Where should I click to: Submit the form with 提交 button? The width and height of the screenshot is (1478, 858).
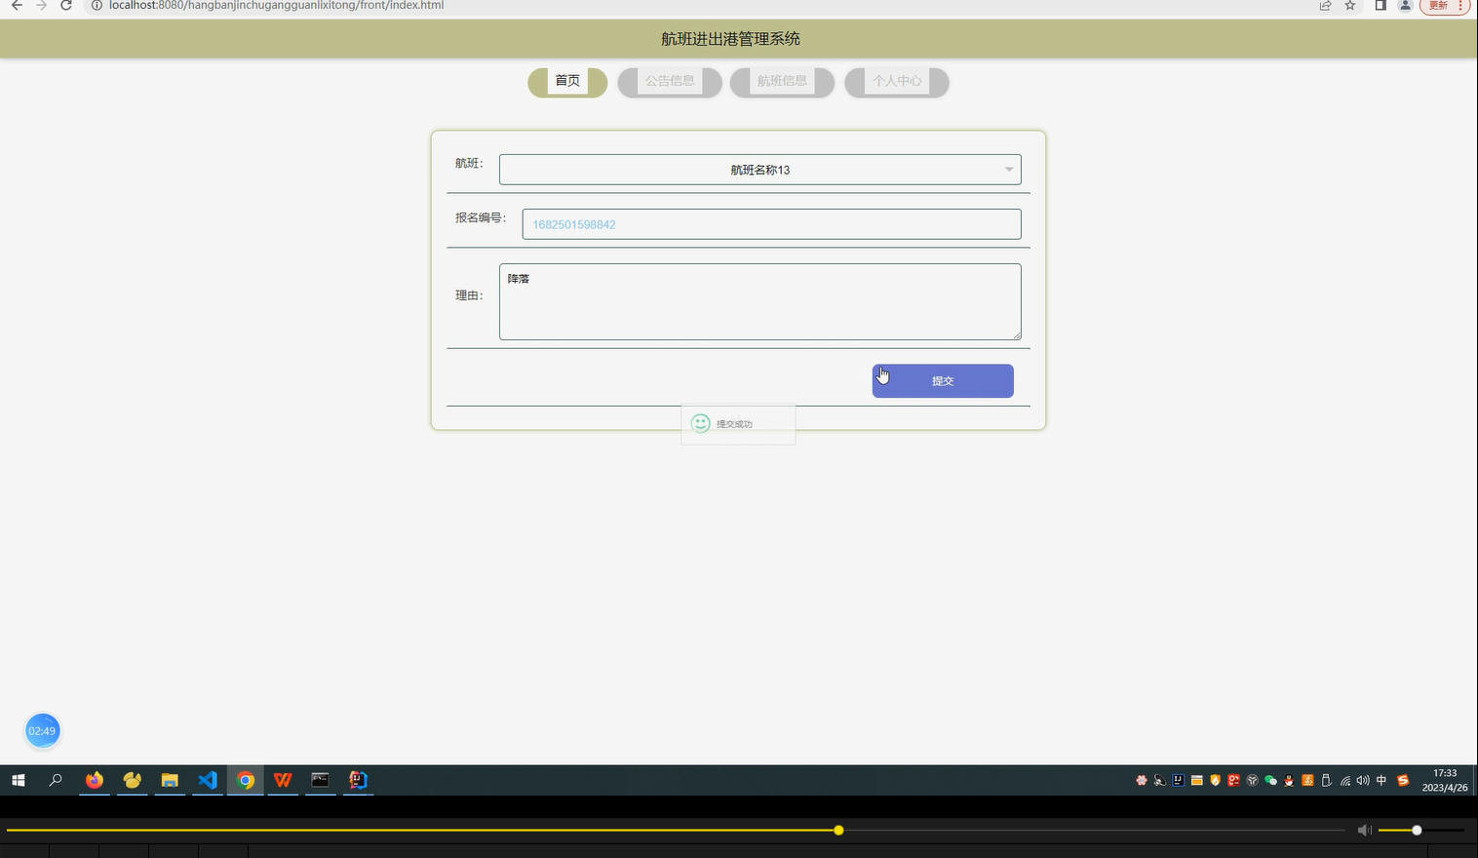click(x=943, y=381)
